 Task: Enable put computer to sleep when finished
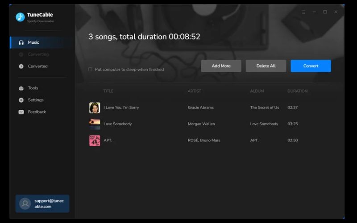90,70
